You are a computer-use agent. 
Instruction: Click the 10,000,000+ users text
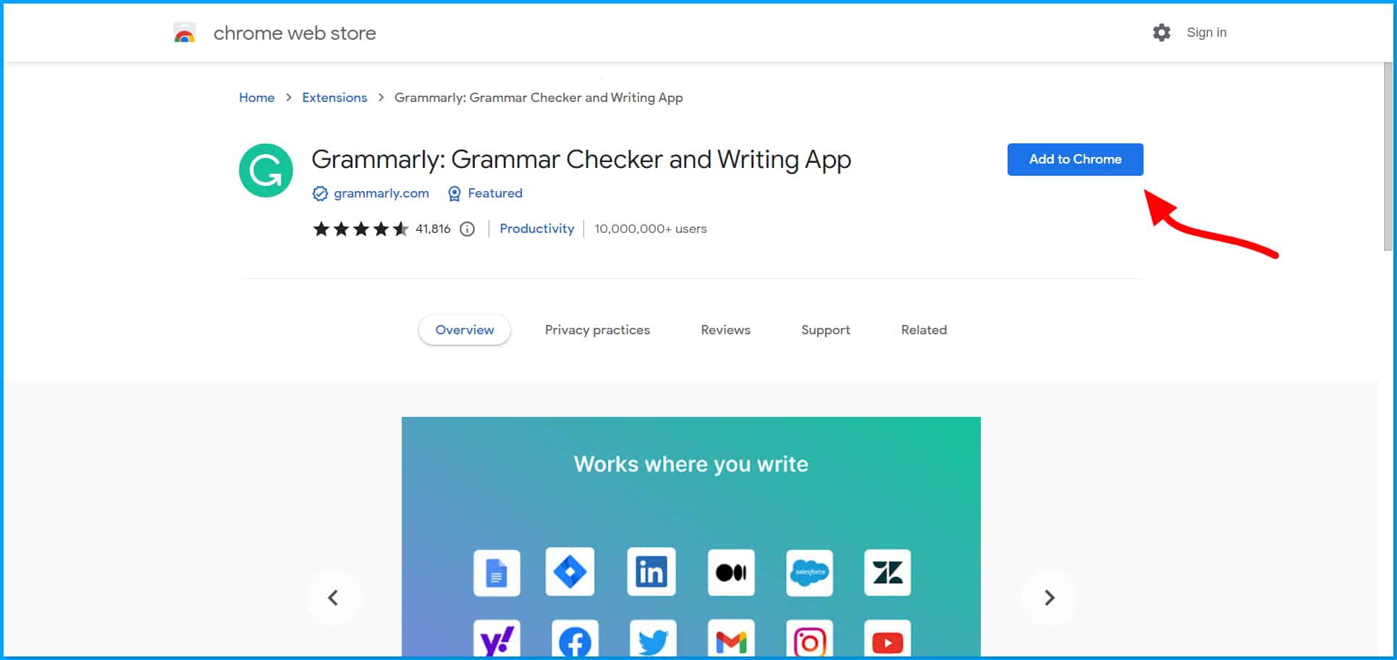point(651,229)
